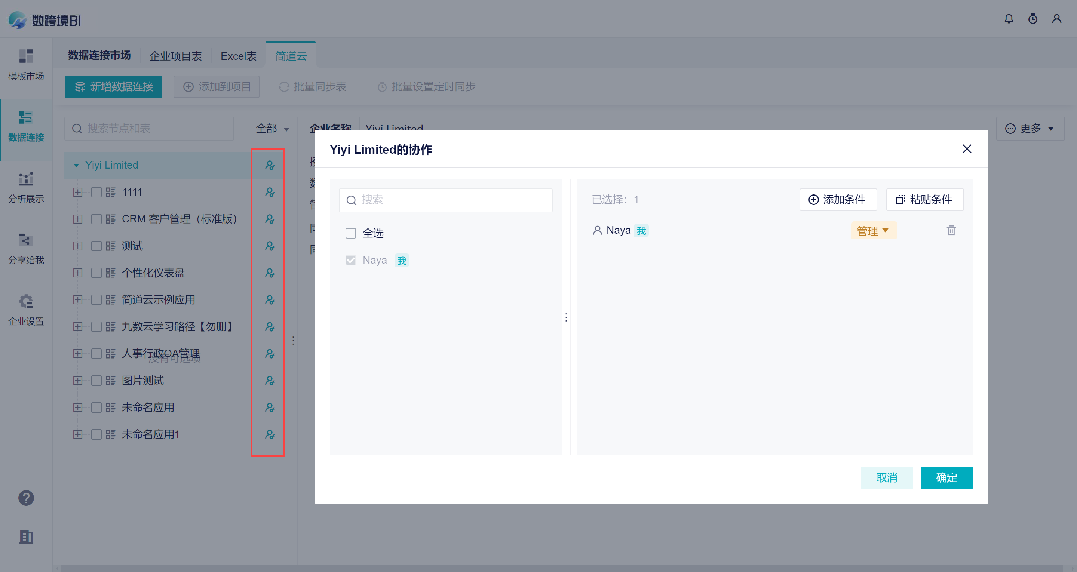Click the collaboration icon next to 图片测试
1077x572 pixels.
(270, 381)
